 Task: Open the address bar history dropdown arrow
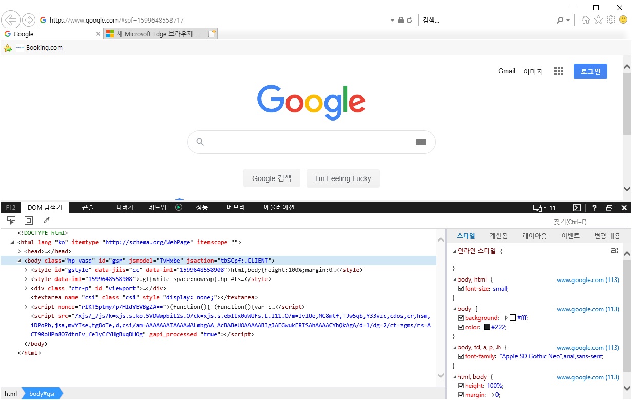[392, 21]
